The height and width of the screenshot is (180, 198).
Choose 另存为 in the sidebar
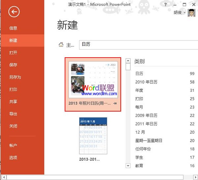pyautogui.click(x=22, y=77)
